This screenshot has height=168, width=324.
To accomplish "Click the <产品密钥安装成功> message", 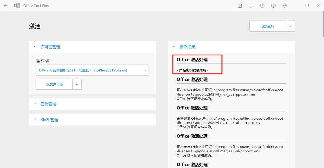I will [193, 70].
